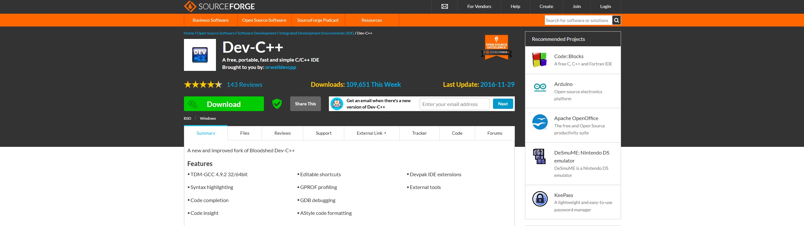Open DeSmuME: Nintendo DS emulator title

[582, 157]
